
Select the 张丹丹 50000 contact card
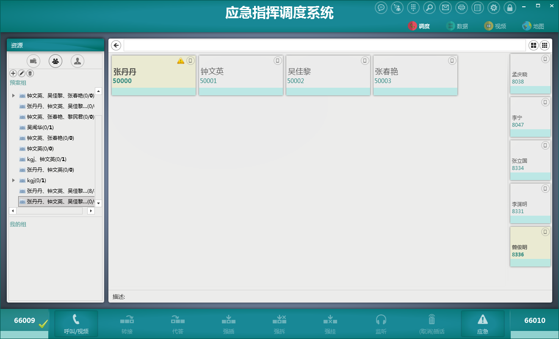[x=154, y=75]
